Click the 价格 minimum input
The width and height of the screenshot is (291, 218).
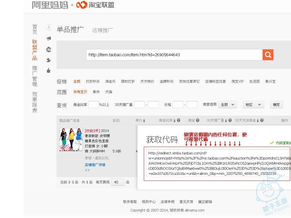(178, 105)
